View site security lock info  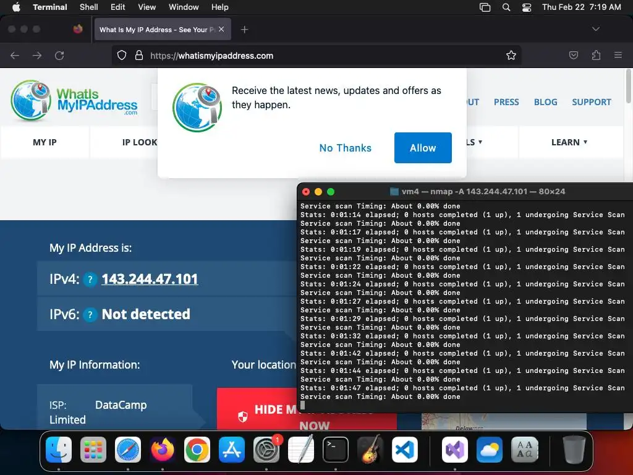(x=139, y=55)
